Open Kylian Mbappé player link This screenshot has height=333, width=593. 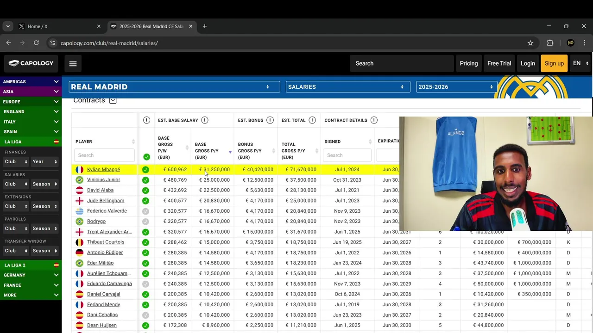(103, 170)
